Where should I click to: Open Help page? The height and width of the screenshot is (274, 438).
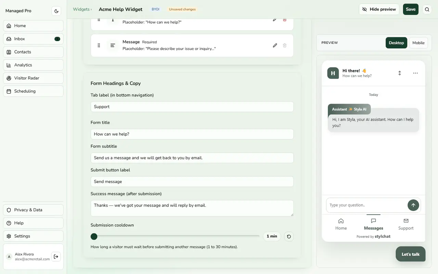coord(33,223)
